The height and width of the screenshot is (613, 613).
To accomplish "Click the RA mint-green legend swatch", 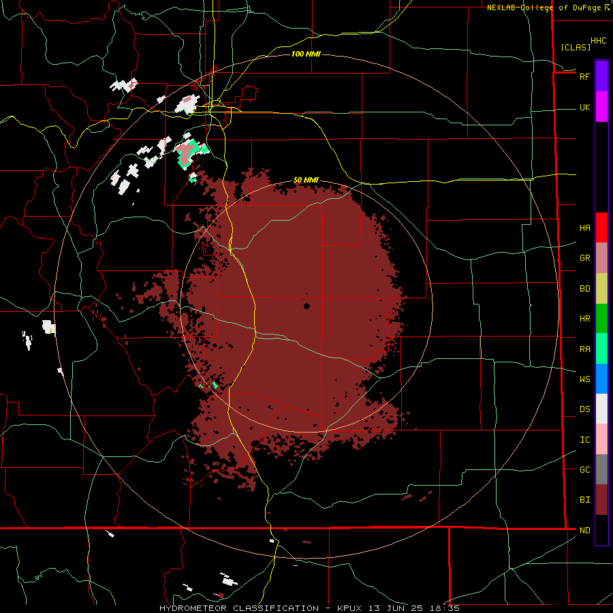I will (601, 349).
